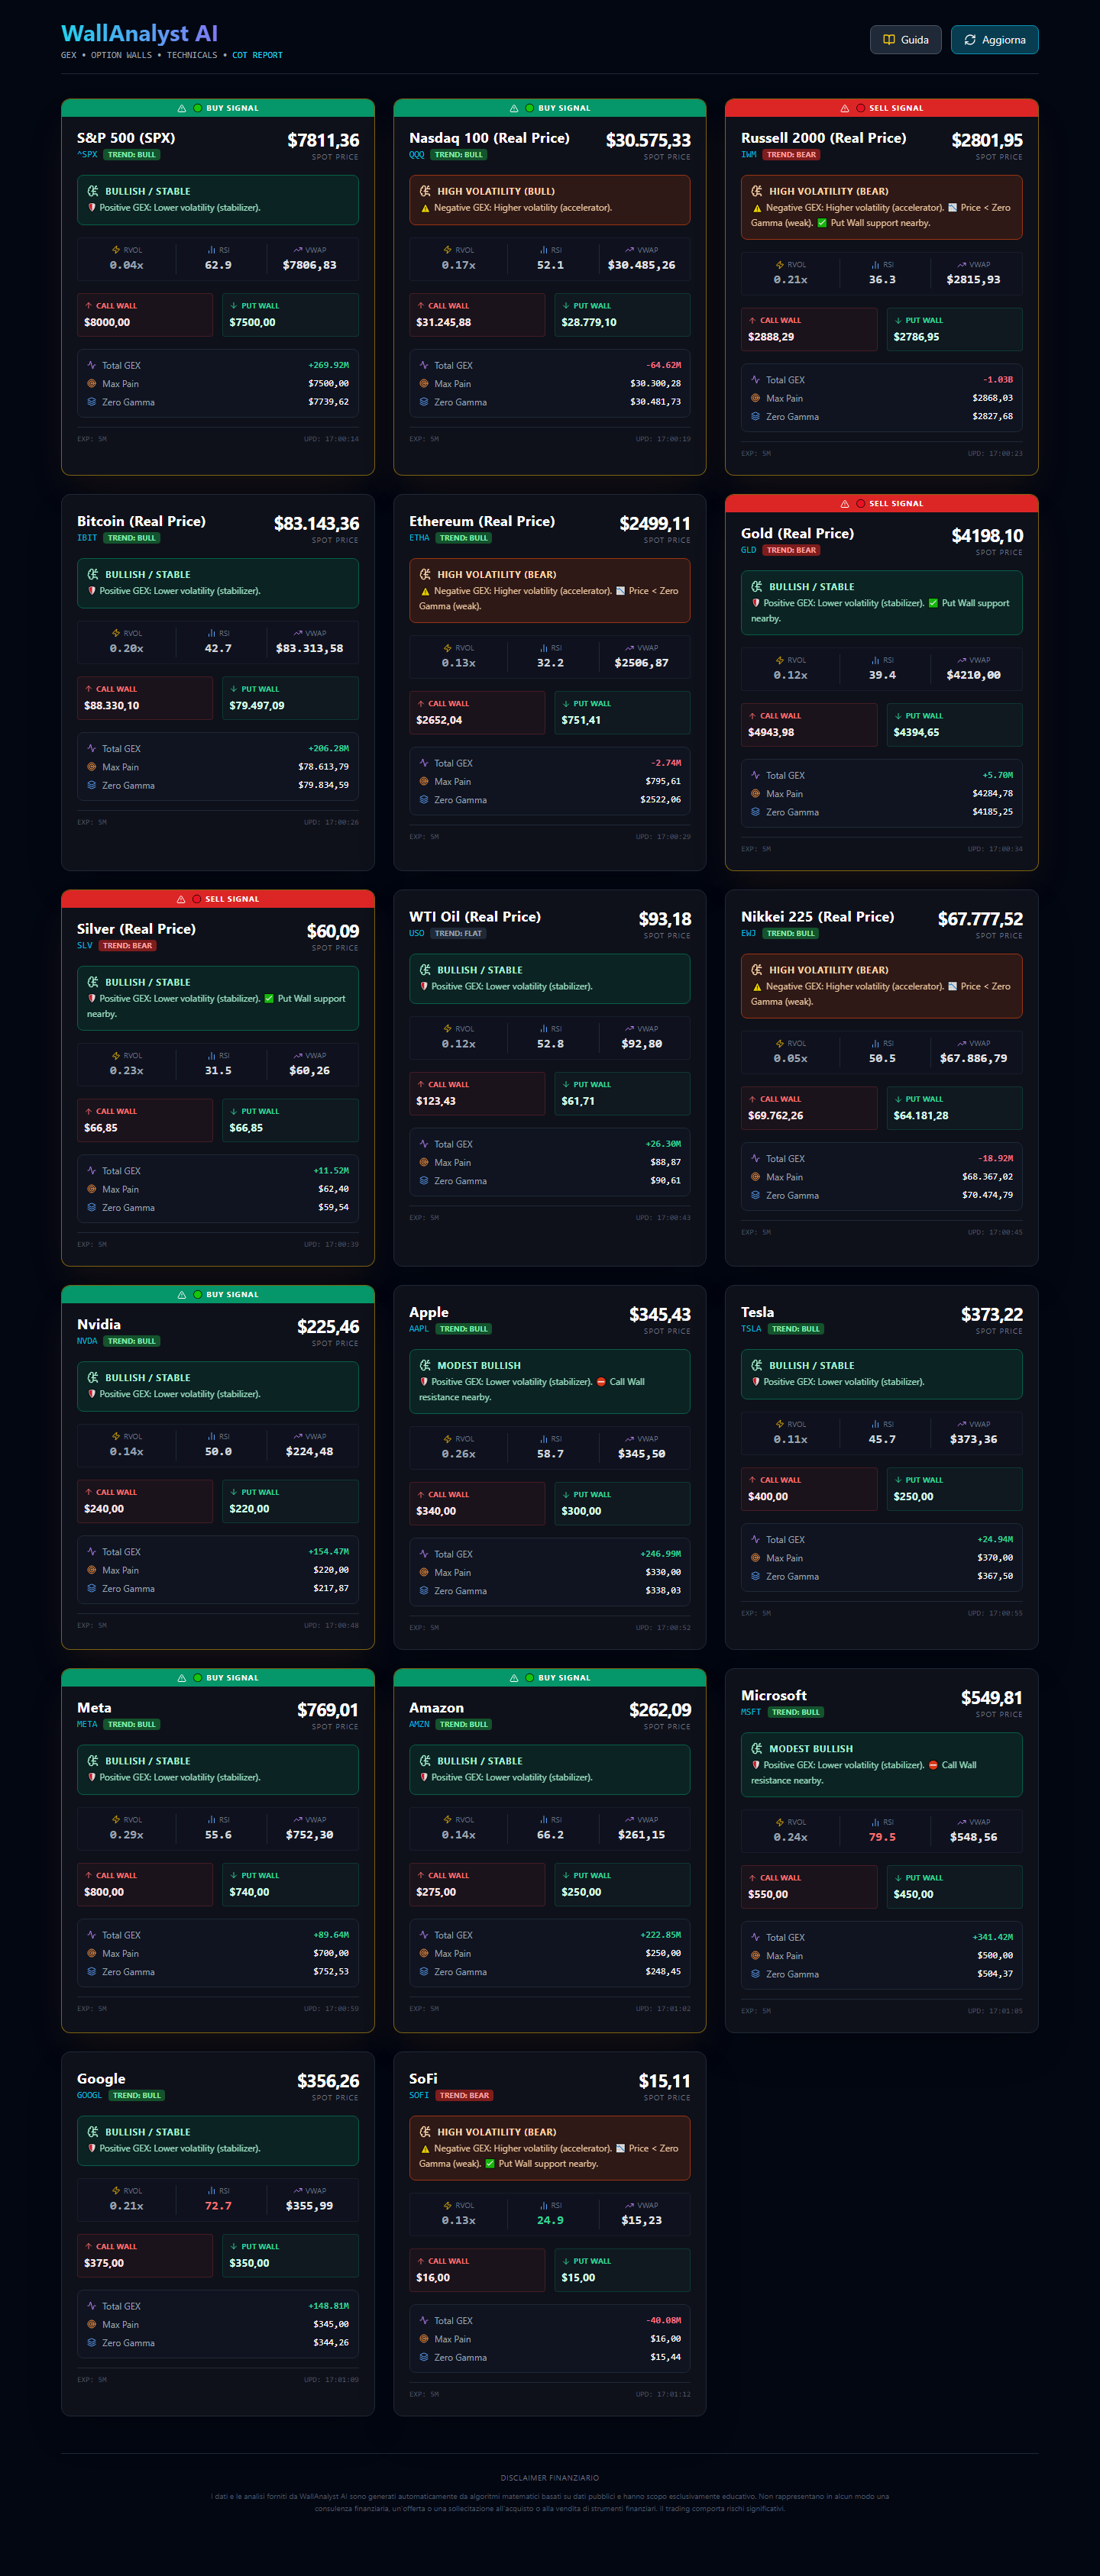Click the Max Pain target icon in Meta card
The image size is (1100, 2576).
[x=91, y=1953]
